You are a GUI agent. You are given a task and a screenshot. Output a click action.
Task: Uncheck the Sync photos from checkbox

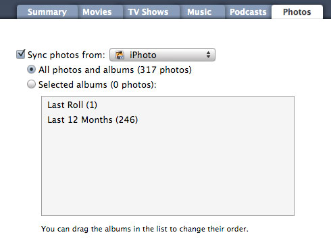(21, 54)
